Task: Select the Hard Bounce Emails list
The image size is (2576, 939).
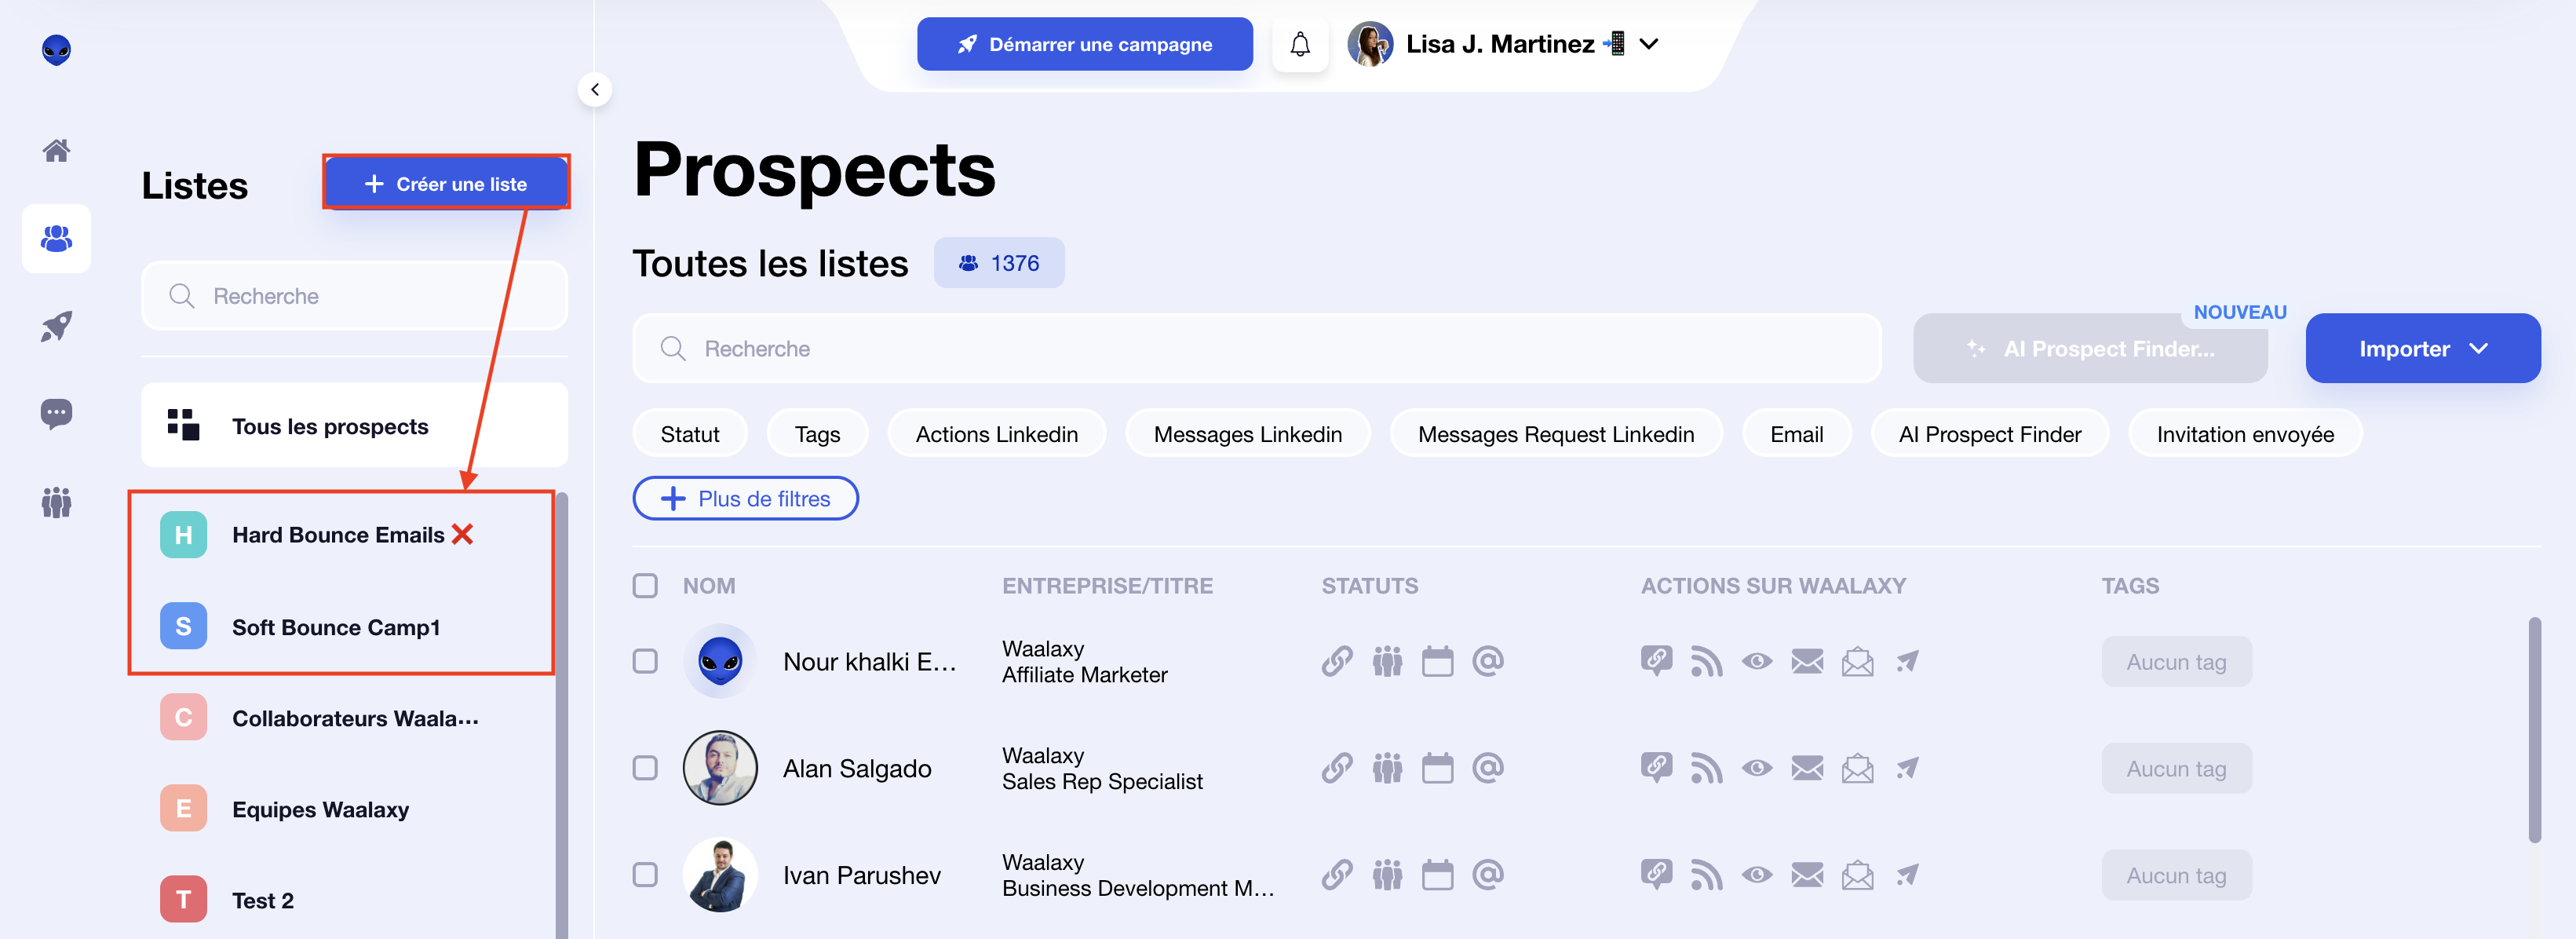Action: tap(340, 535)
